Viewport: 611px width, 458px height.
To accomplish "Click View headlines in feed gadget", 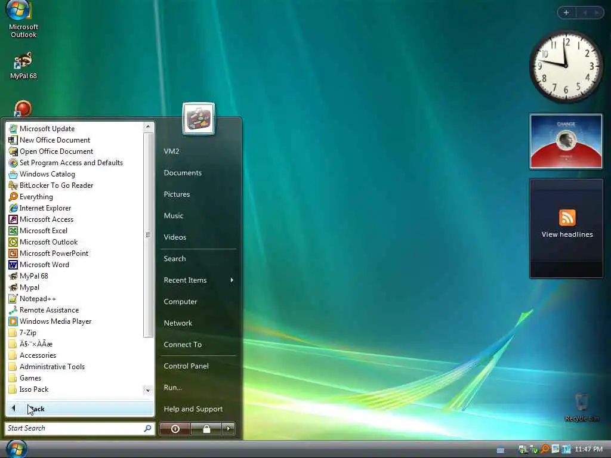I will (567, 234).
